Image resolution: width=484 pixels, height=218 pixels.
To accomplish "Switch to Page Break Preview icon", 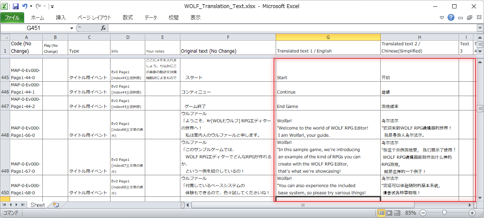I will click(397, 213).
